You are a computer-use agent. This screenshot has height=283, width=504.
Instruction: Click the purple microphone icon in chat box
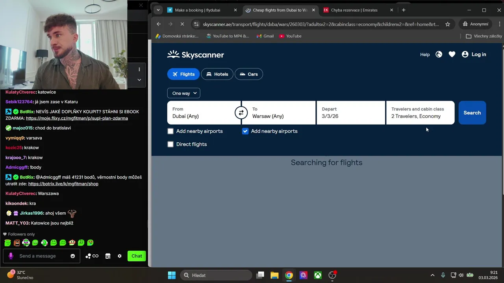point(11,256)
